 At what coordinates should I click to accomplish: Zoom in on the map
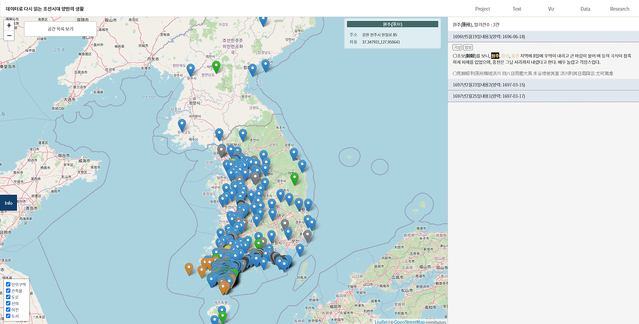[9, 25]
